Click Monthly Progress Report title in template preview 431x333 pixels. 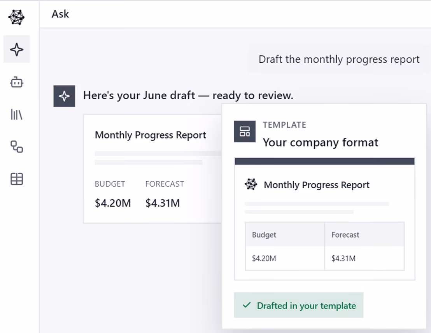click(317, 185)
